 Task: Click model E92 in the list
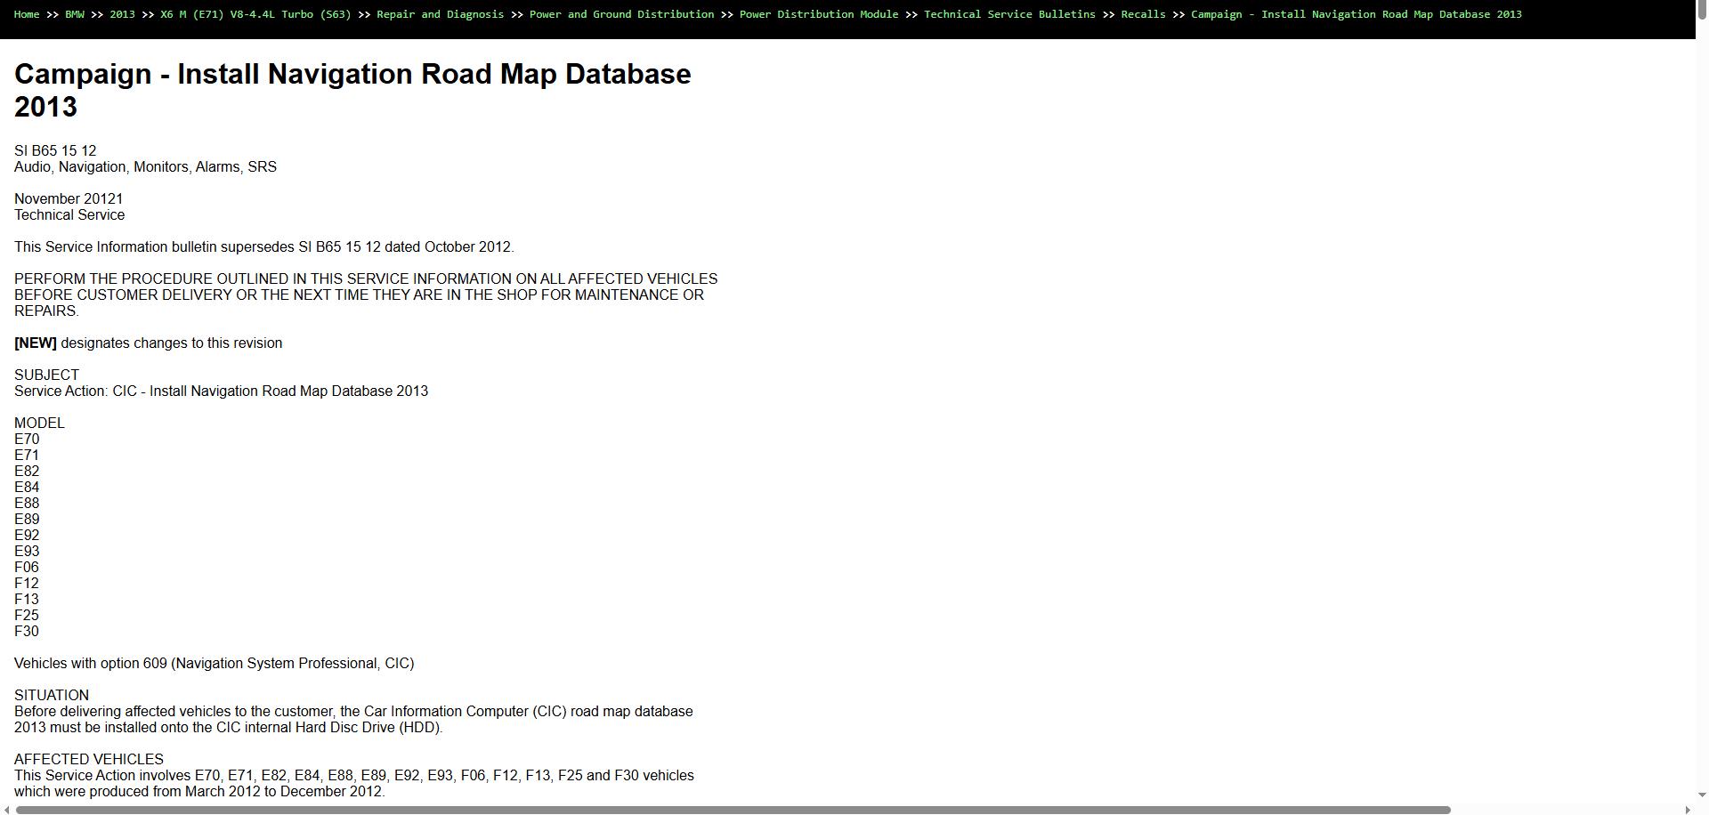(x=27, y=536)
